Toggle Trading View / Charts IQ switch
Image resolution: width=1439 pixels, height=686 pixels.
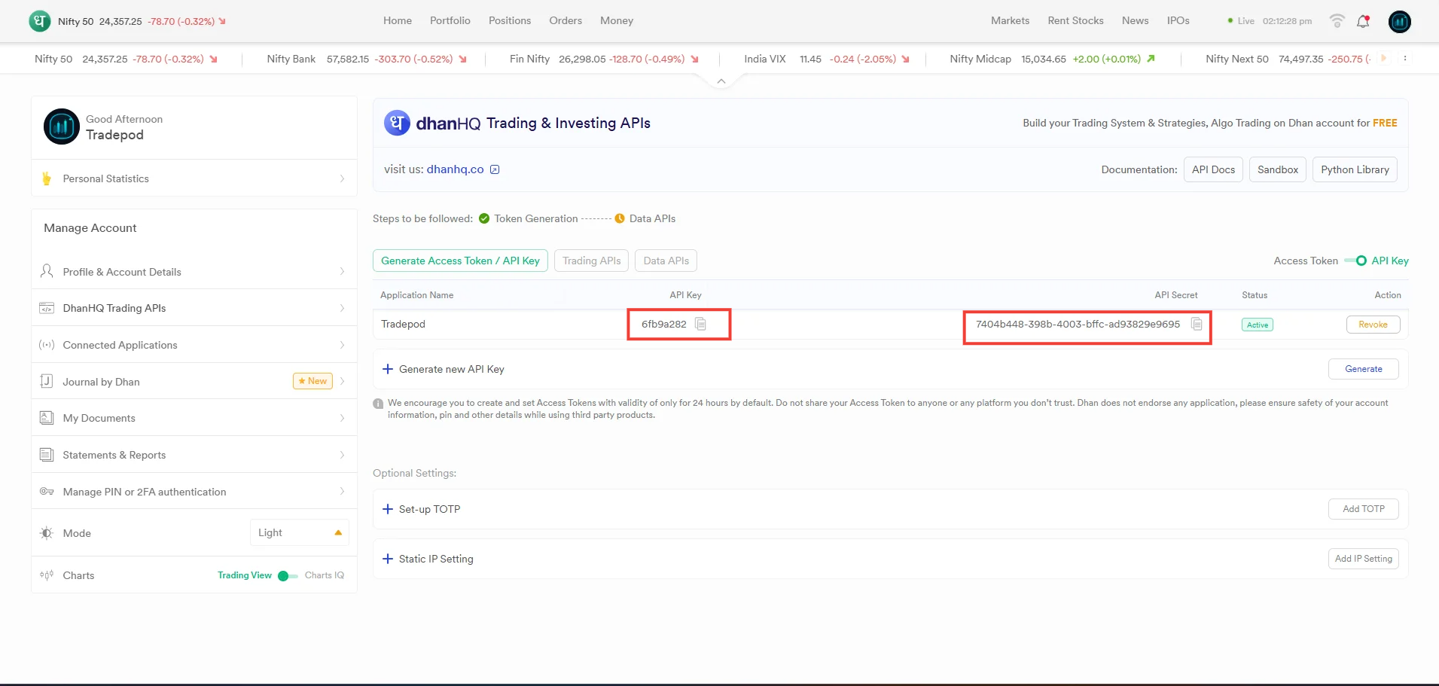coord(288,576)
